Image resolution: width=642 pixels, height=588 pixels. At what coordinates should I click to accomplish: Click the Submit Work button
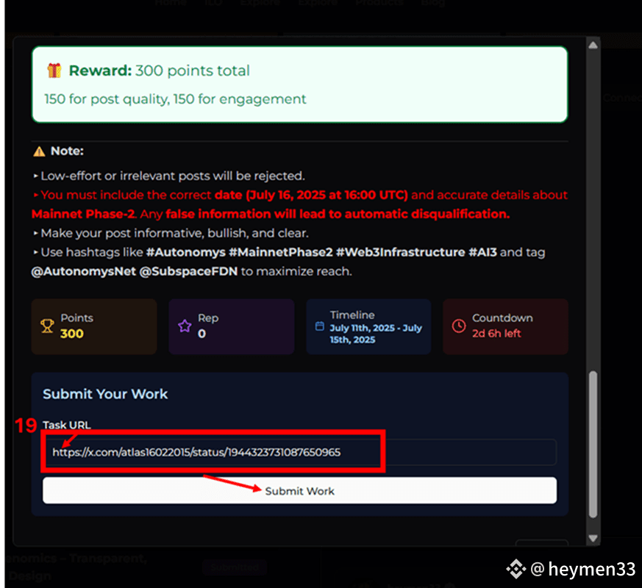[x=299, y=490]
